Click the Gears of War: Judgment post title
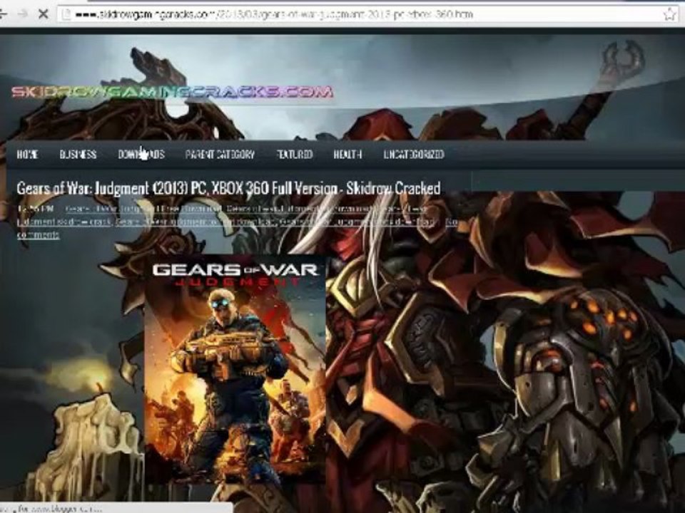The width and height of the screenshot is (685, 513). pos(228,188)
